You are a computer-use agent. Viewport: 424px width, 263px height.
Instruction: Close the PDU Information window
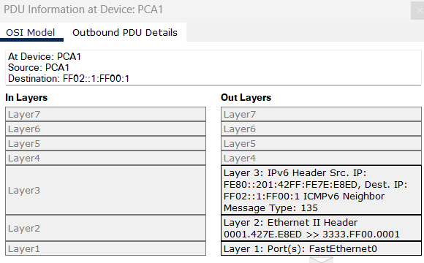pos(417,10)
